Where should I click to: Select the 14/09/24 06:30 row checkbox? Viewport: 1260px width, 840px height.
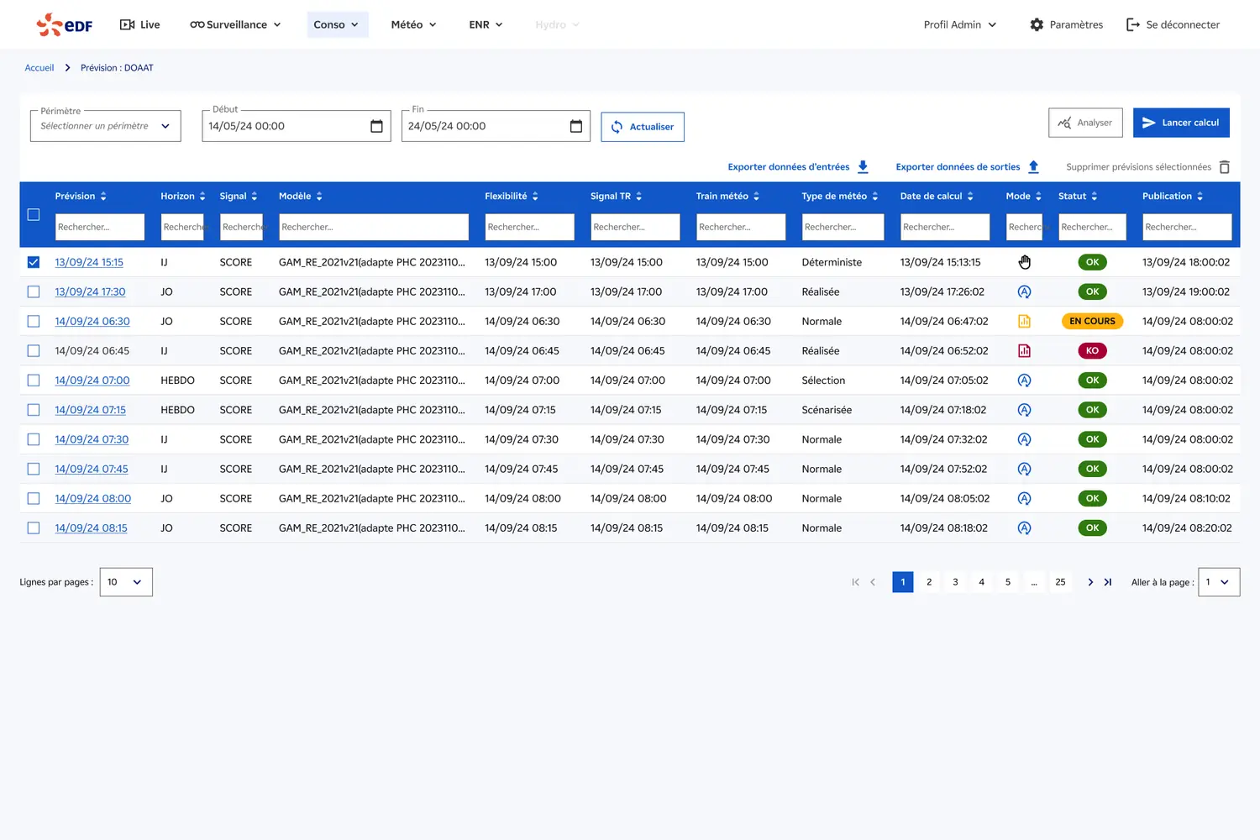point(34,321)
